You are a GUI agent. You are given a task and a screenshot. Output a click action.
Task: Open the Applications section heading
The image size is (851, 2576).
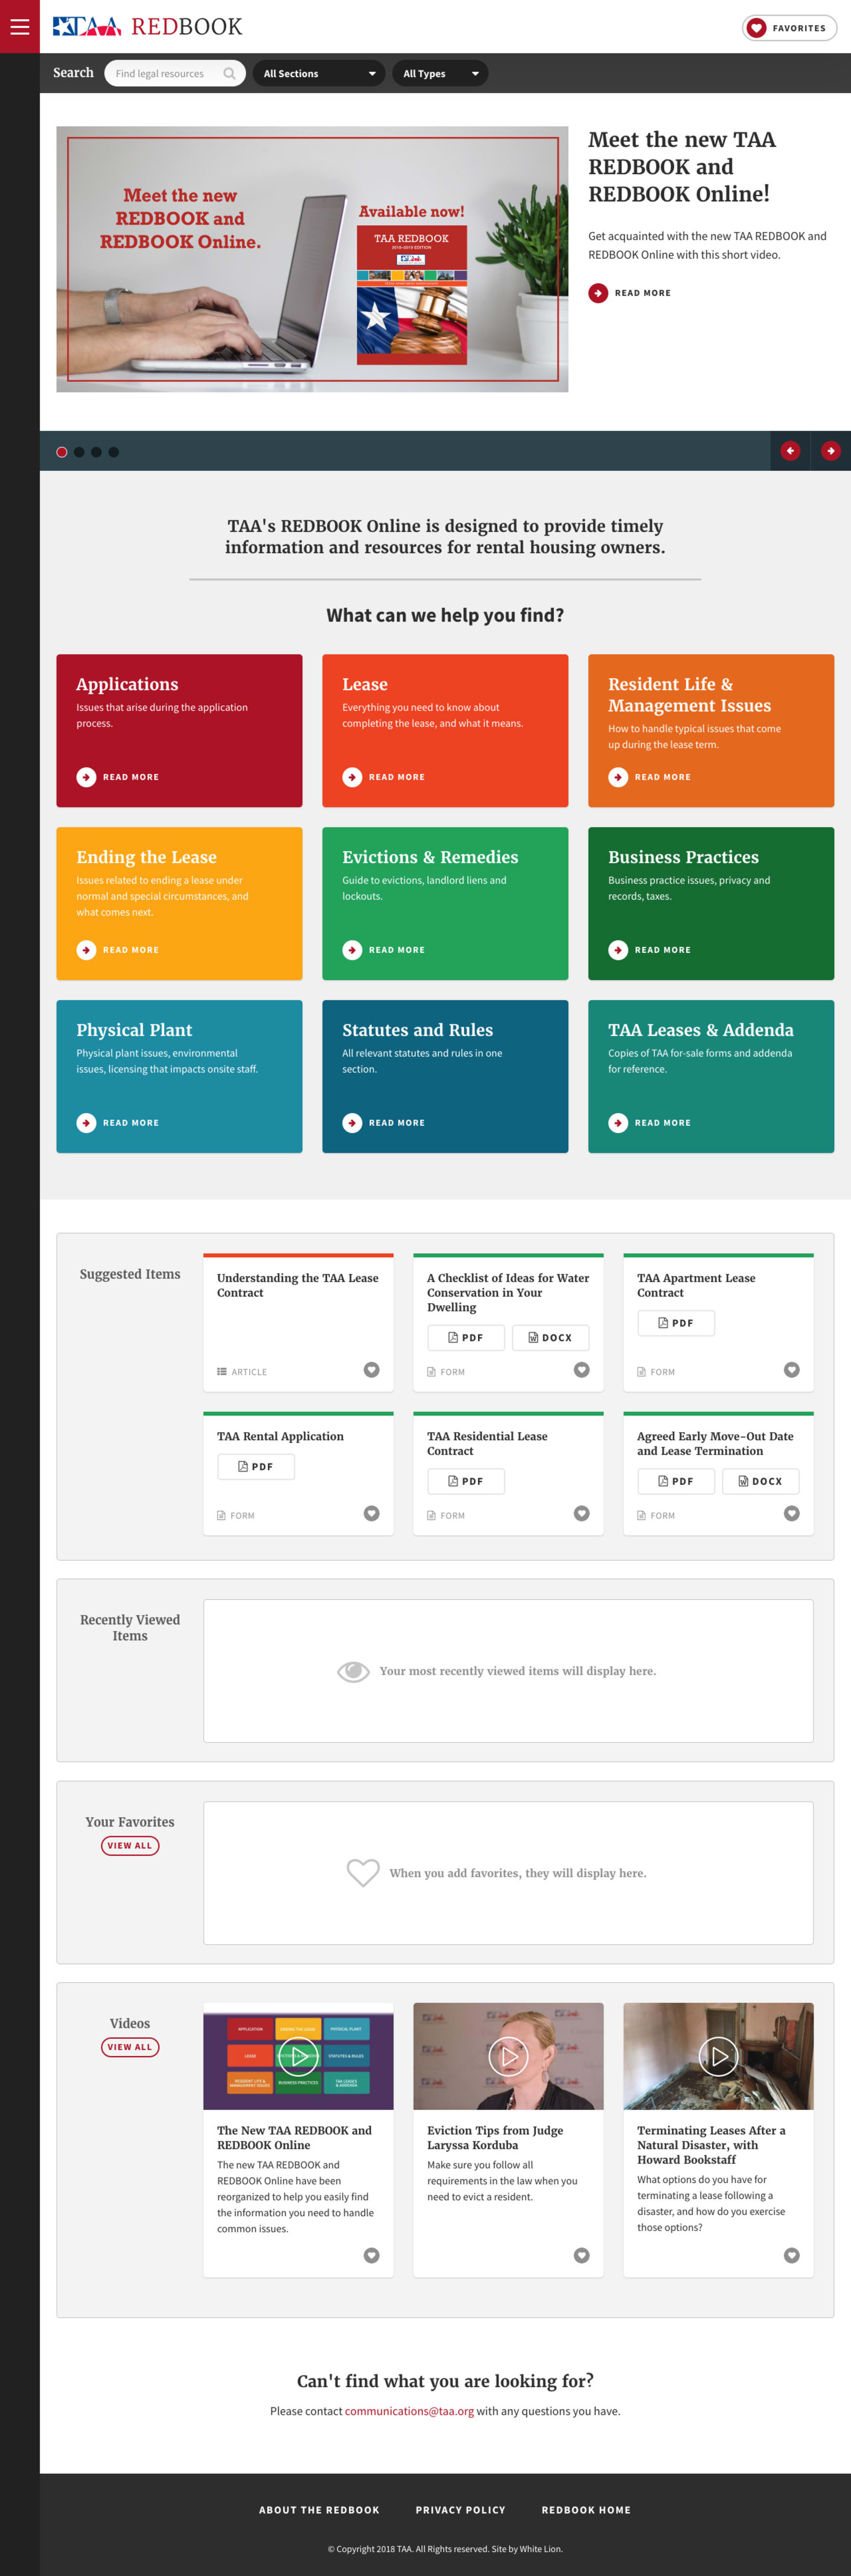click(x=127, y=684)
